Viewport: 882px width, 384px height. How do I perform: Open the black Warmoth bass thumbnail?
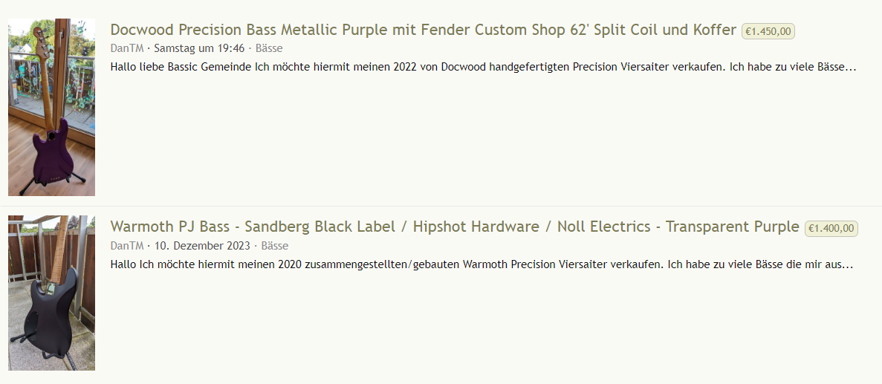click(x=51, y=293)
